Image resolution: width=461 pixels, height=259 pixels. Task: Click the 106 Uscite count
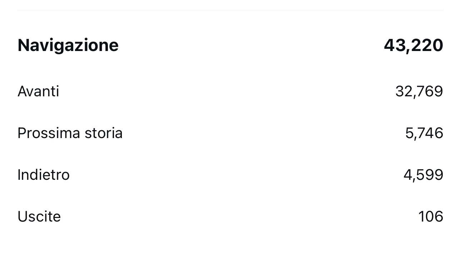[431, 217]
